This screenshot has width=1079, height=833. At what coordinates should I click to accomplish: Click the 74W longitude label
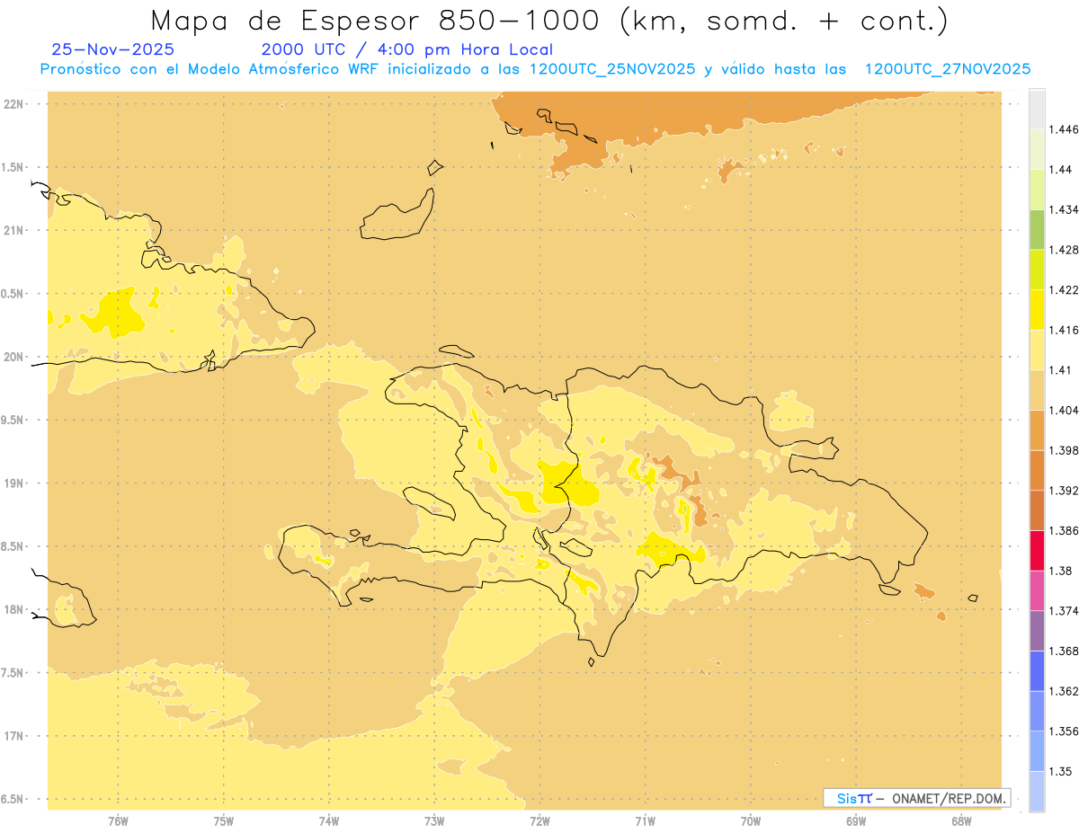coord(329,820)
